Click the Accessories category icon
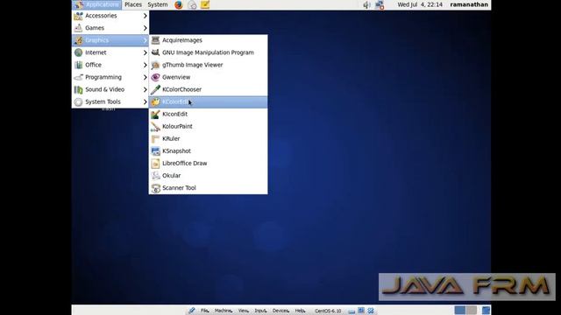Image resolution: width=561 pixels, height=315 pixels. tap(78, 16)
